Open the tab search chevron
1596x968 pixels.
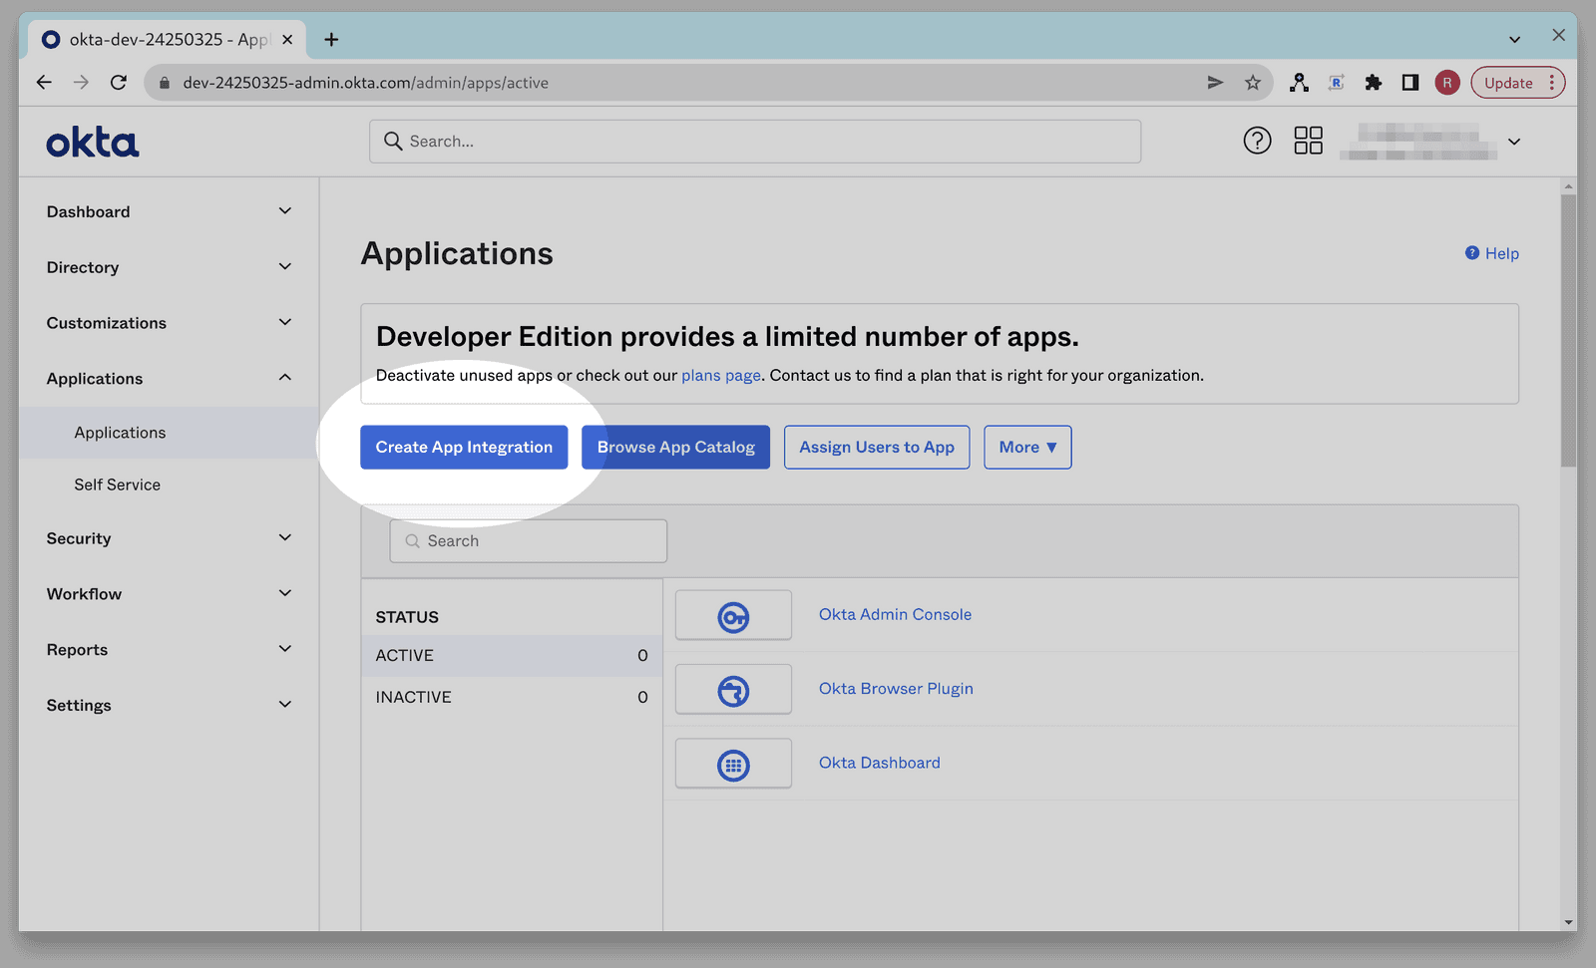(x=1514, y=40)
